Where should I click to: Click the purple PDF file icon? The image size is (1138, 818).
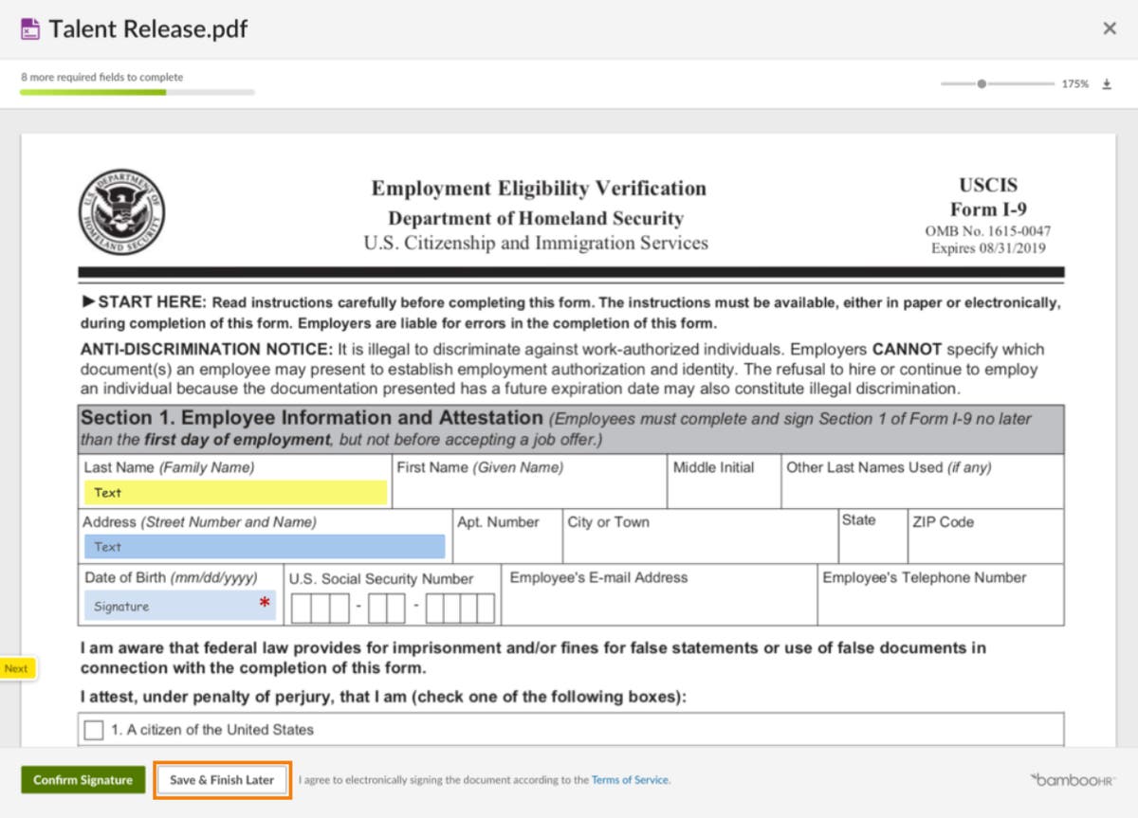(30, 29)
